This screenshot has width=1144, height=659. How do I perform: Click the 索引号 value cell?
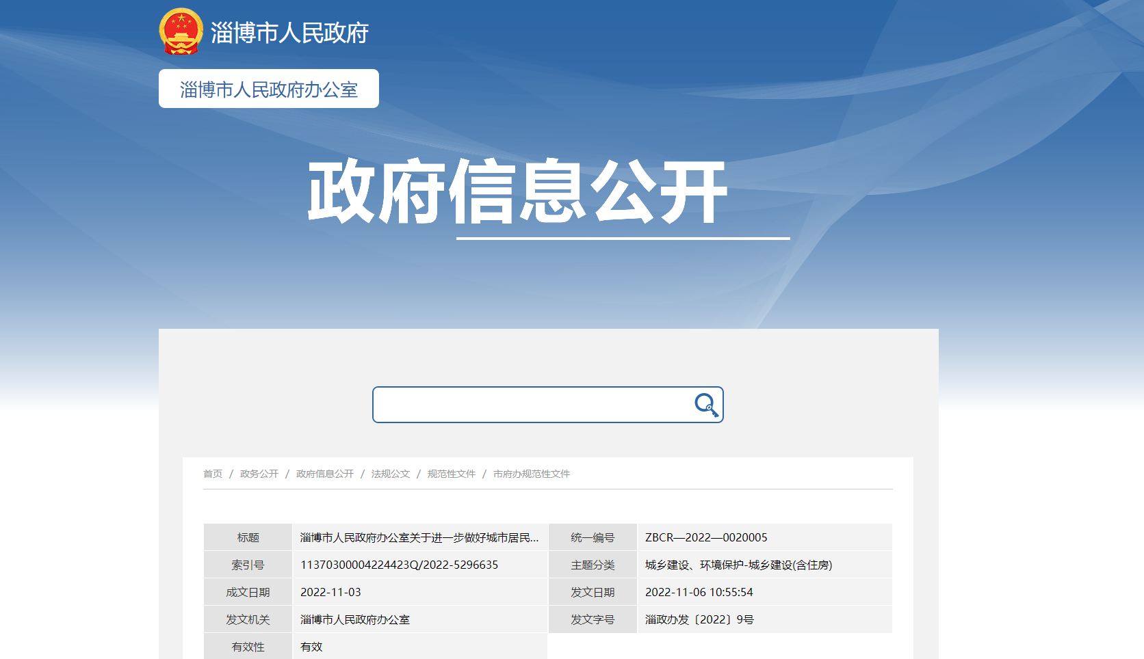(x=400, y=565)
